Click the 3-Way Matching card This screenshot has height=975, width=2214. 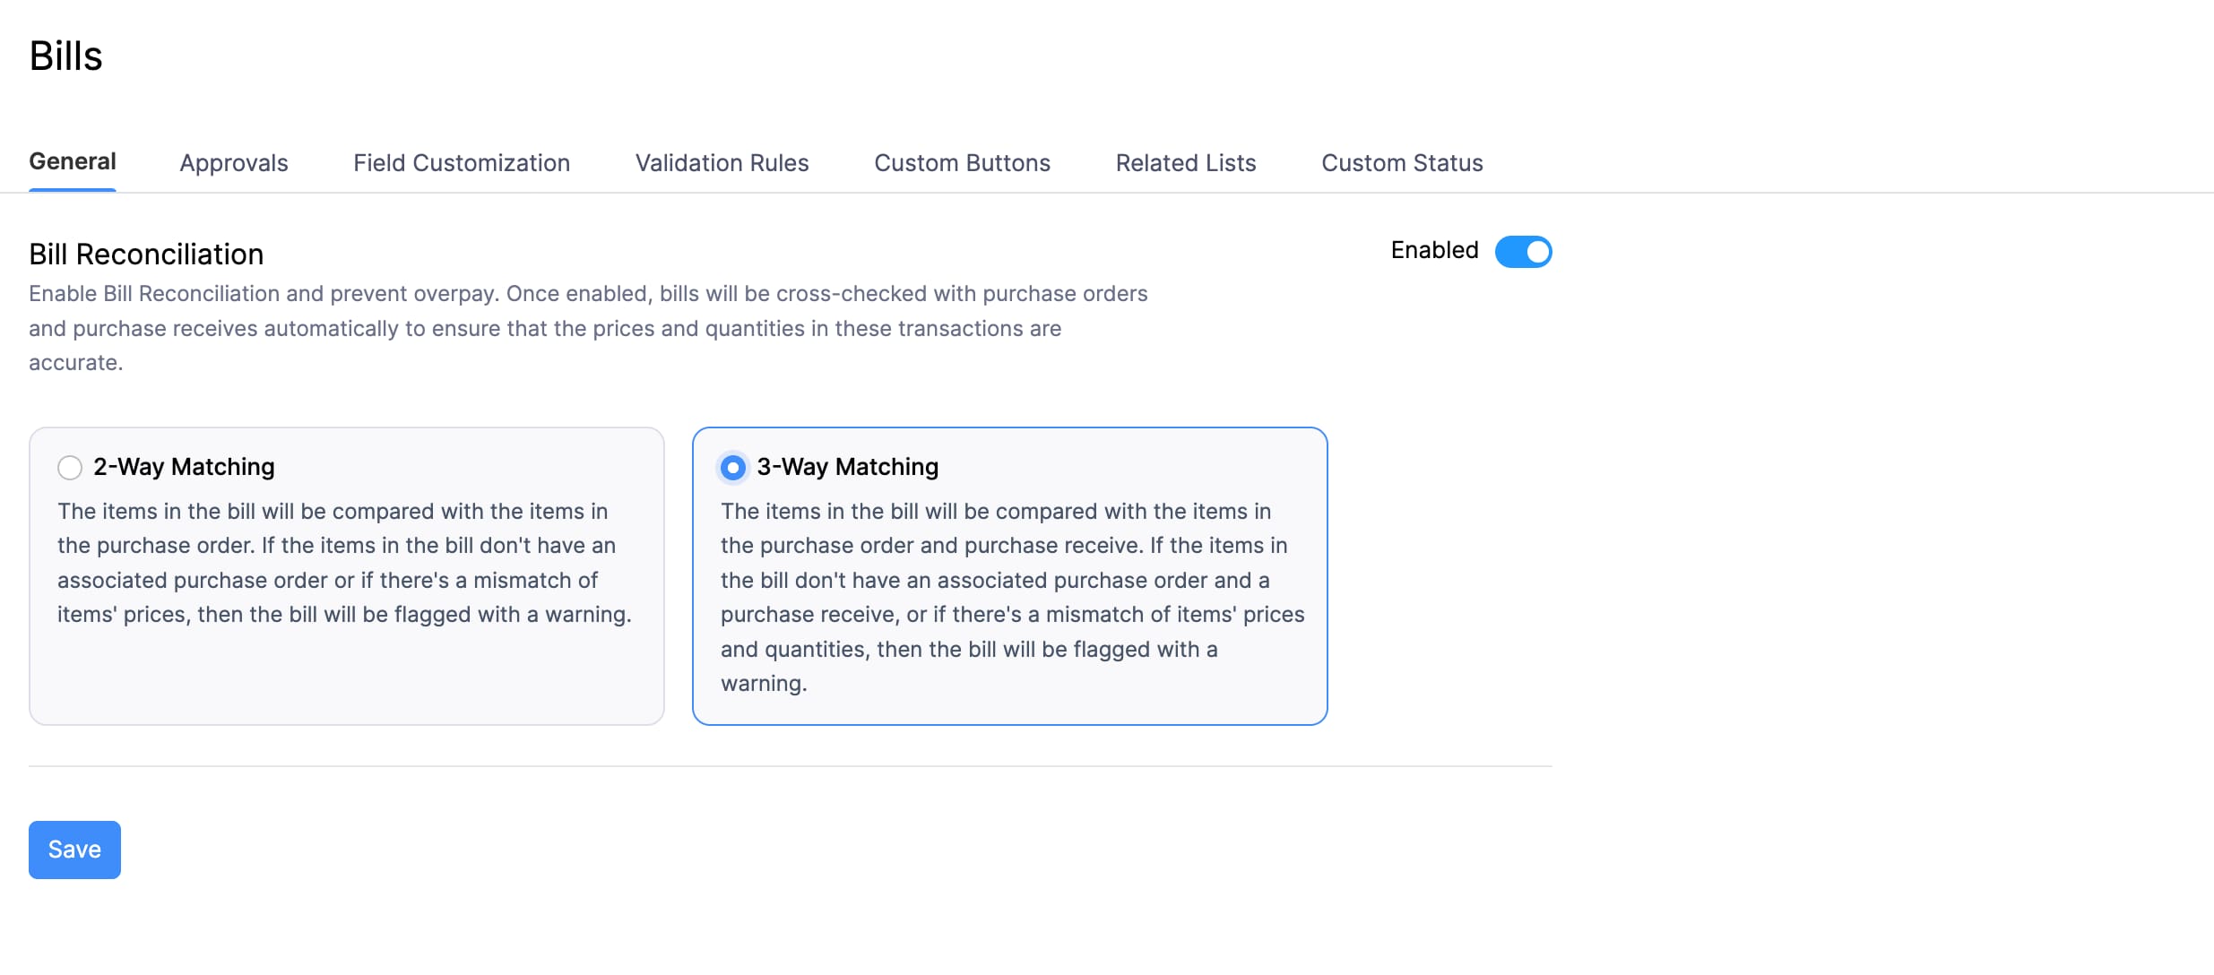1010,576
